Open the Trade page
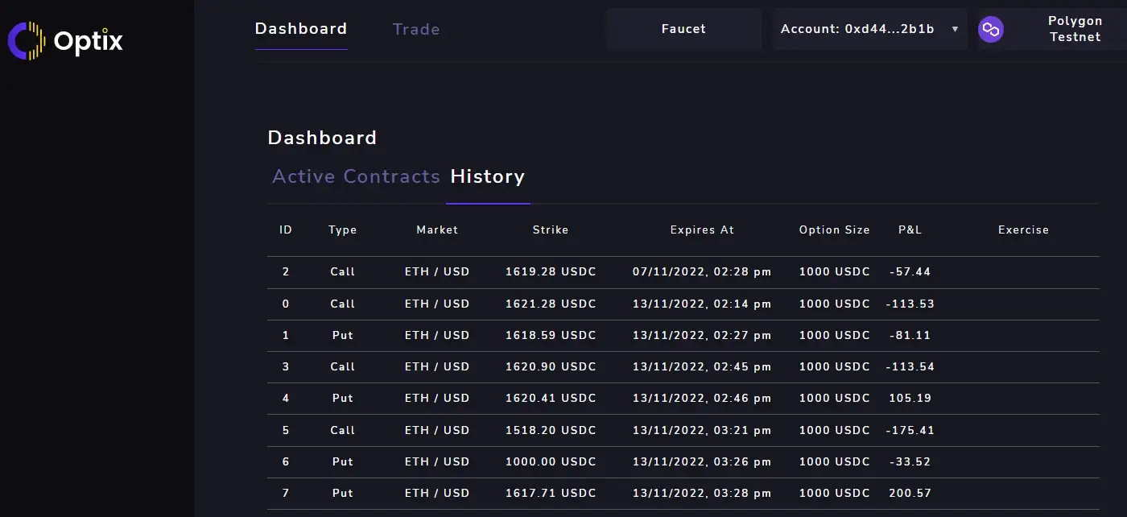The height and width of the screenshot is (517, 1127). [x=415, y=30]
